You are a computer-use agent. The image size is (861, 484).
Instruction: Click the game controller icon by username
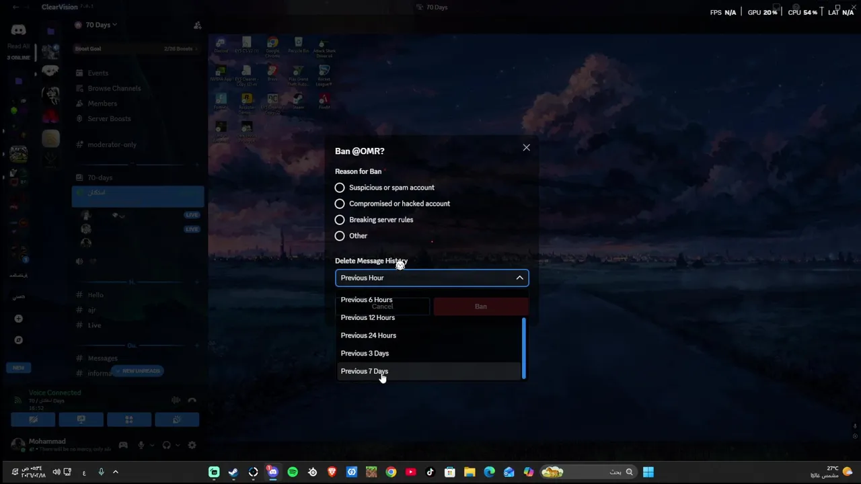tap(123, 445)
